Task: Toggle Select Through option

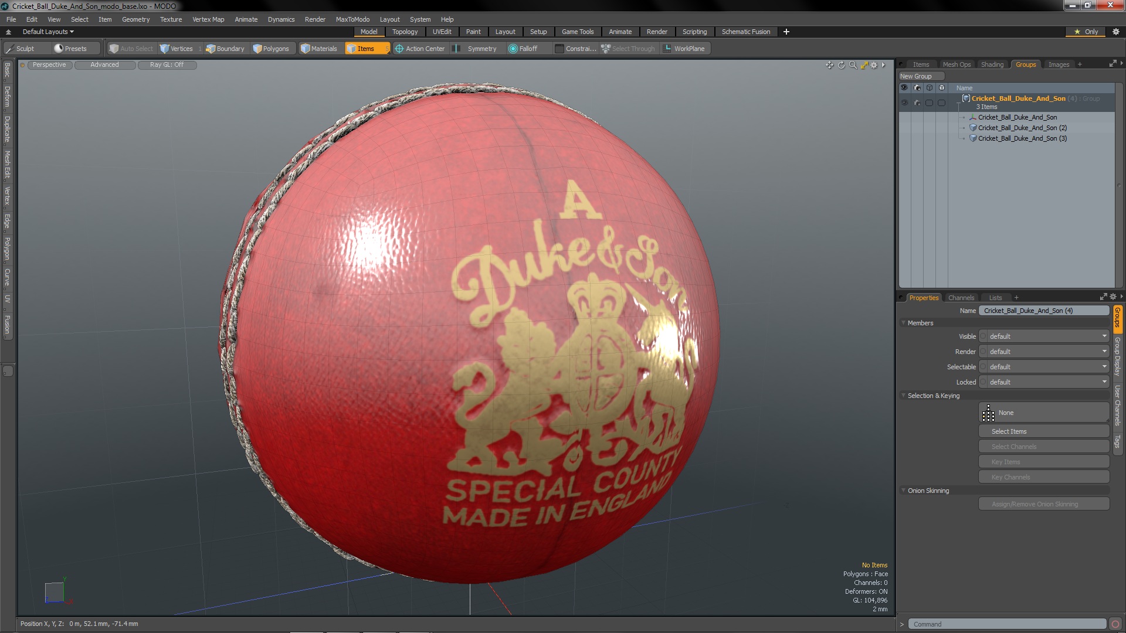Action: coord(628,49)
